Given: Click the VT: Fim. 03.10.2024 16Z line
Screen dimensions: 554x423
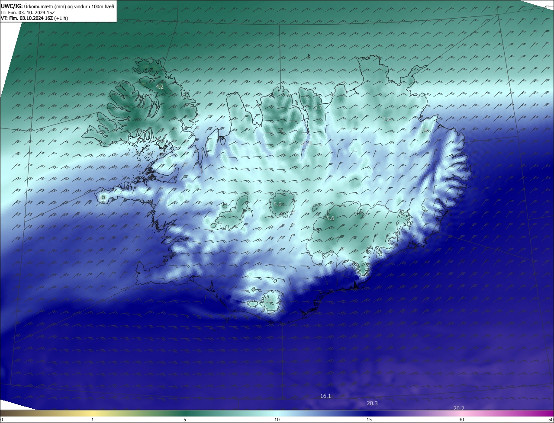Looking at the screenshot, I should point(34,18).
